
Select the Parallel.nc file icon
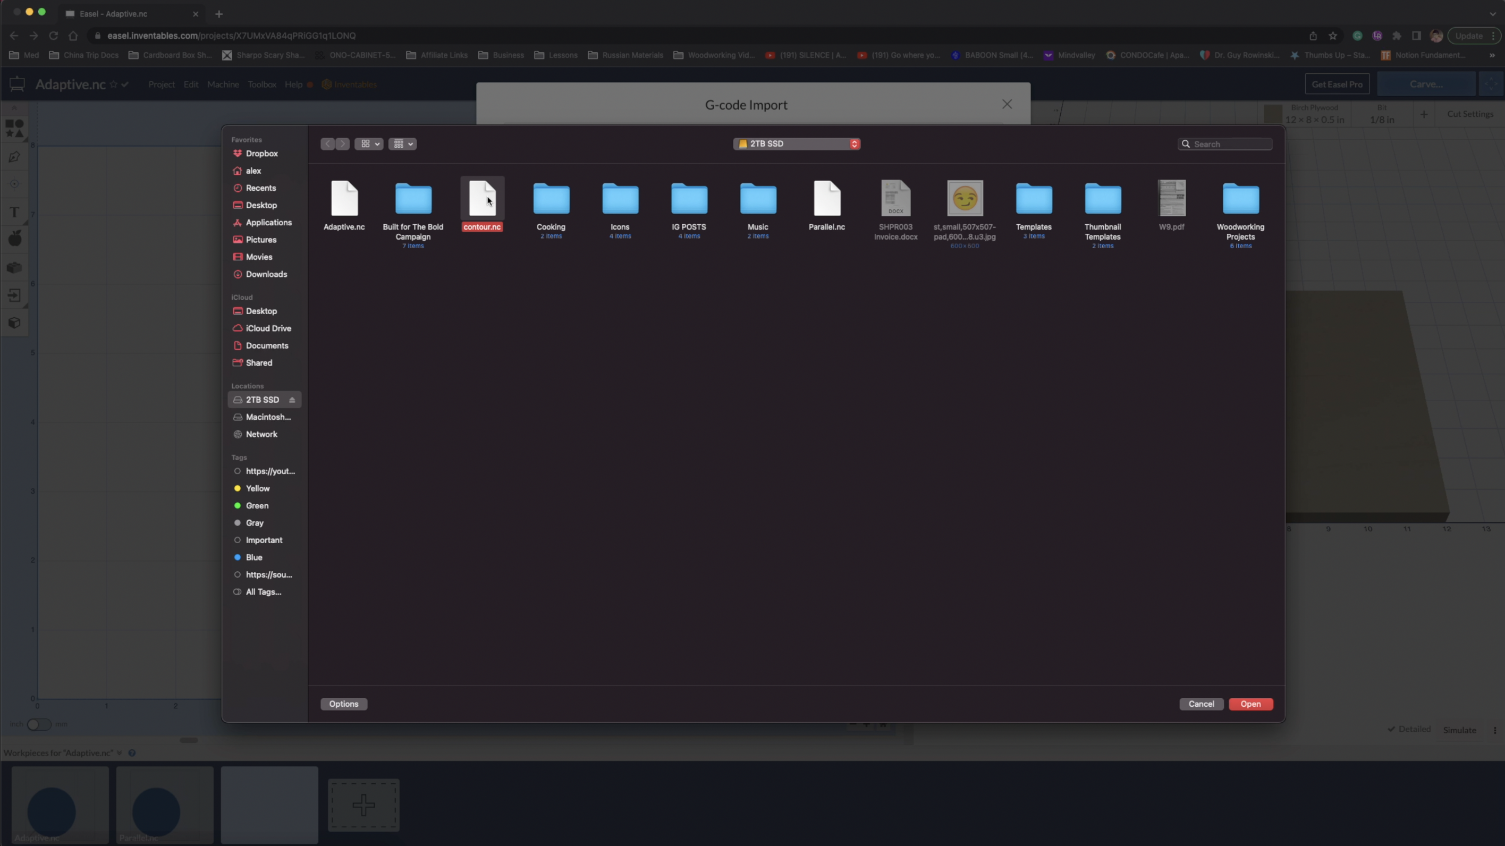[x=827, y=199]
